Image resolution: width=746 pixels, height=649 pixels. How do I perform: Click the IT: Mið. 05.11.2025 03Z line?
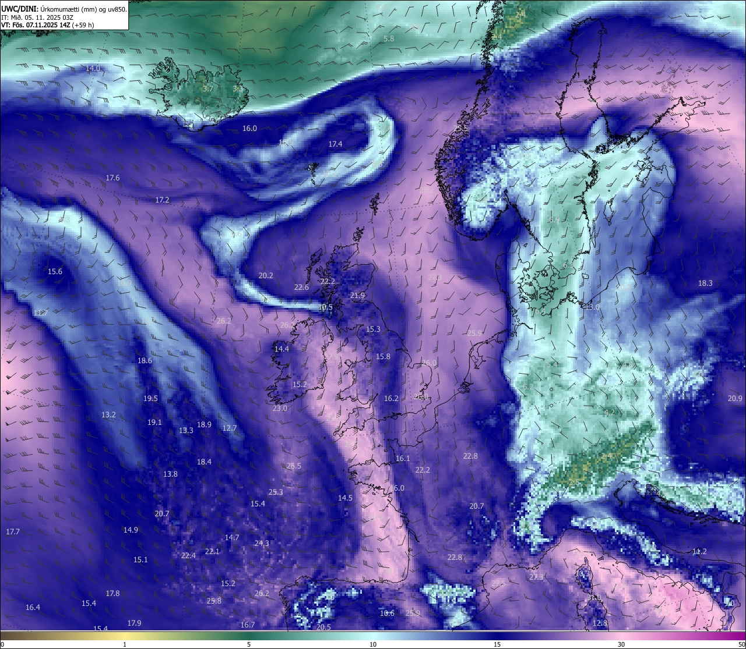click(37, 17)
